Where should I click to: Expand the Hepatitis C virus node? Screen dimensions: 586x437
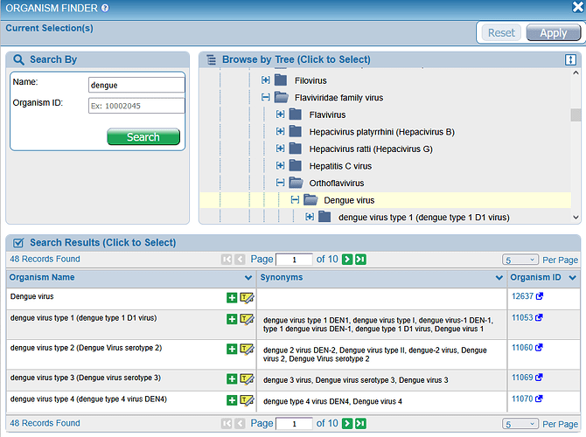281,166
